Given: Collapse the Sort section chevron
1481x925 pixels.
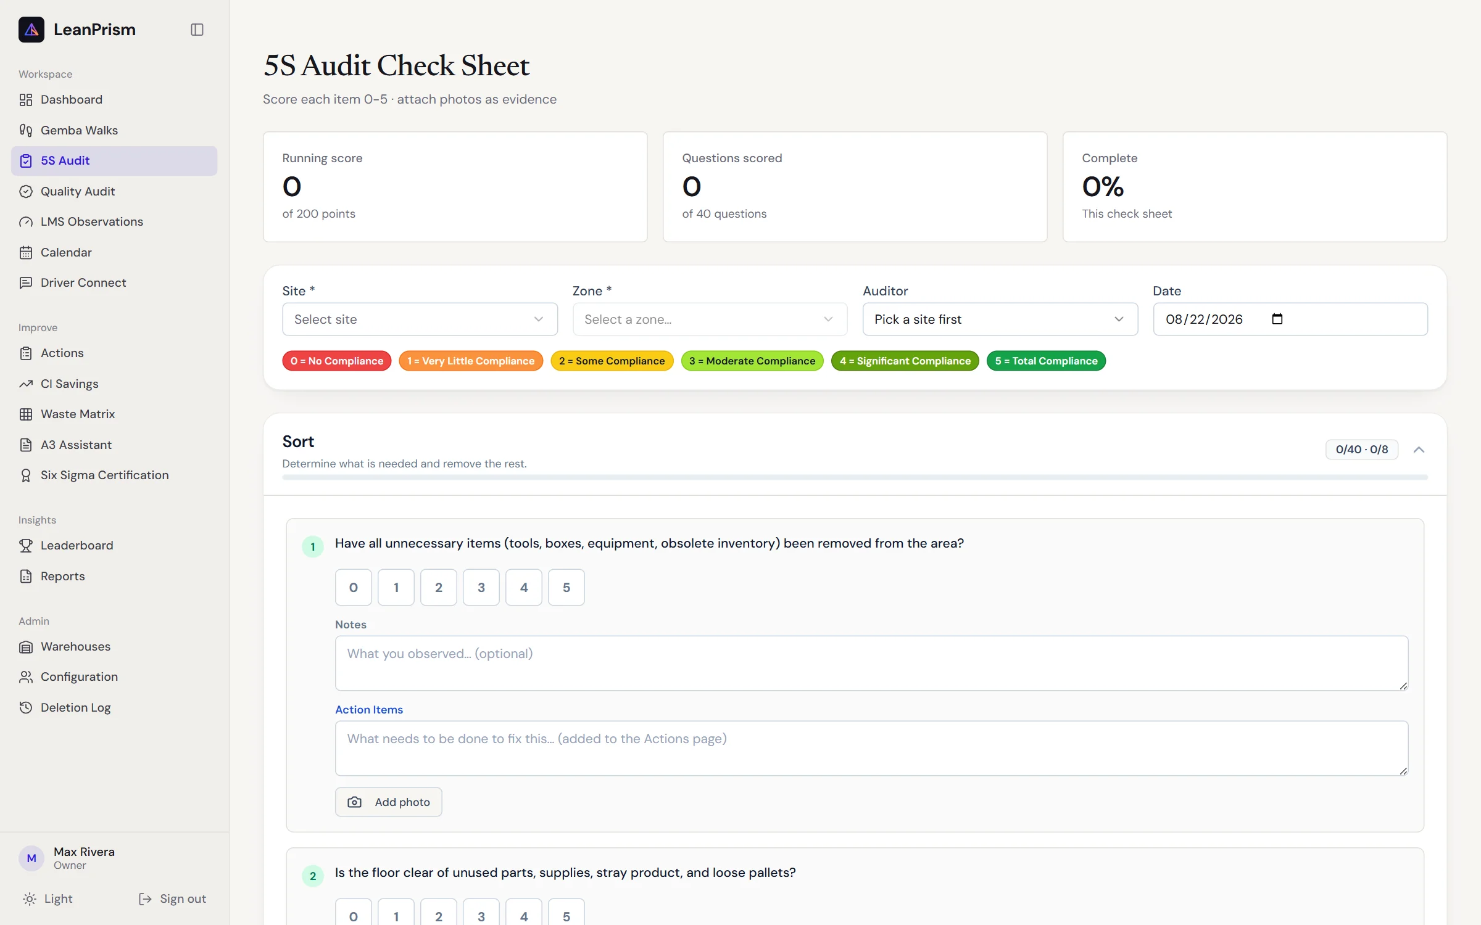Looking at the screenshot, I should click(1419, 450).
